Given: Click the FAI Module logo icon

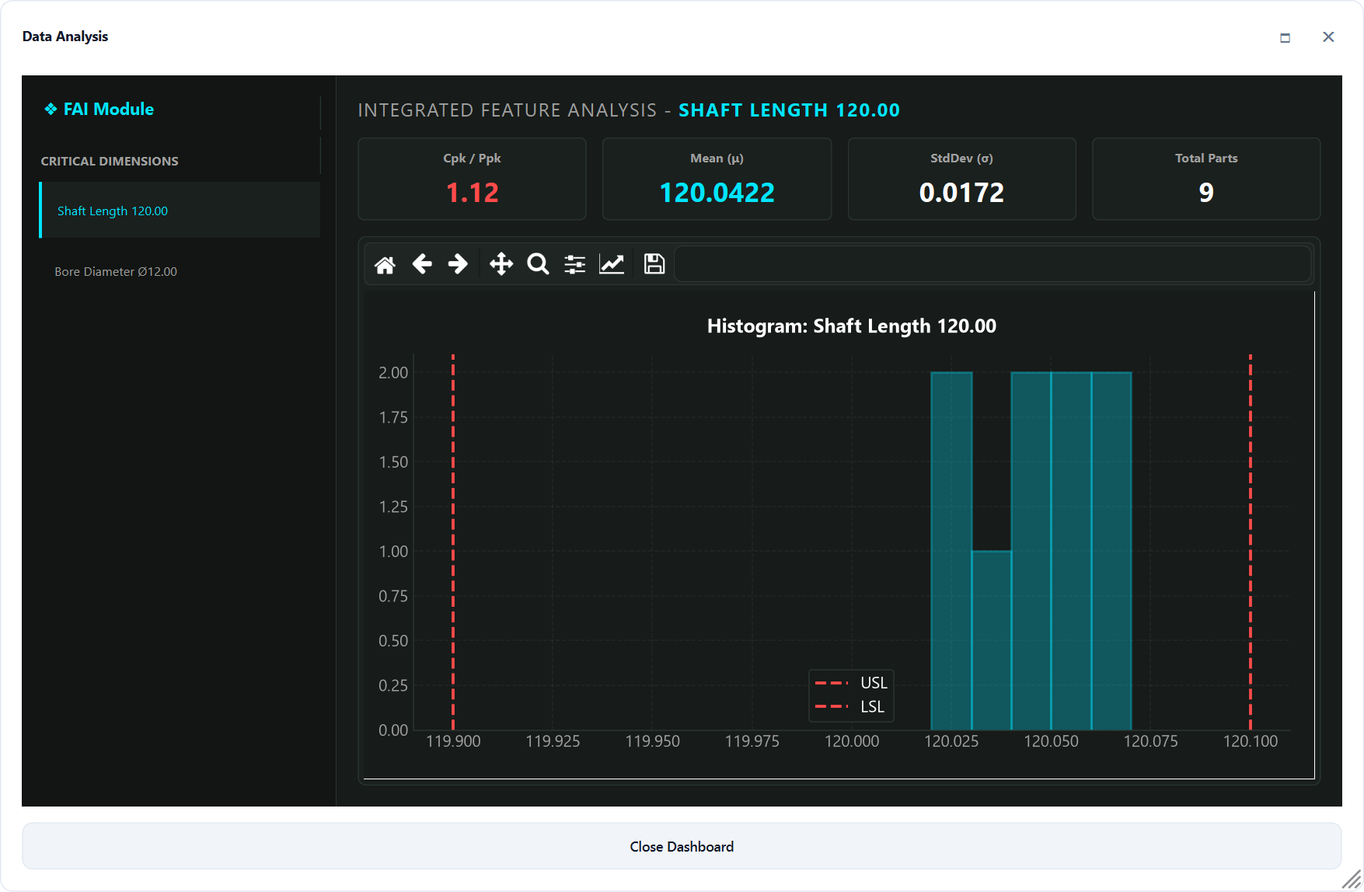Looking at the screenshot, I should [51, 109].
